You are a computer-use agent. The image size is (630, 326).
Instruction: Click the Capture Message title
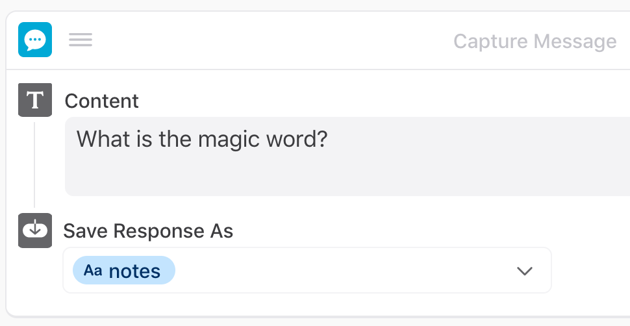tap(535, 42)
